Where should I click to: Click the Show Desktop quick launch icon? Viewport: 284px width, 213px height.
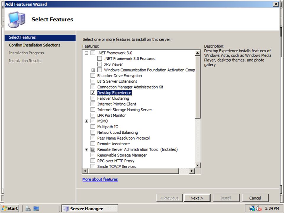tap(36, 209)
